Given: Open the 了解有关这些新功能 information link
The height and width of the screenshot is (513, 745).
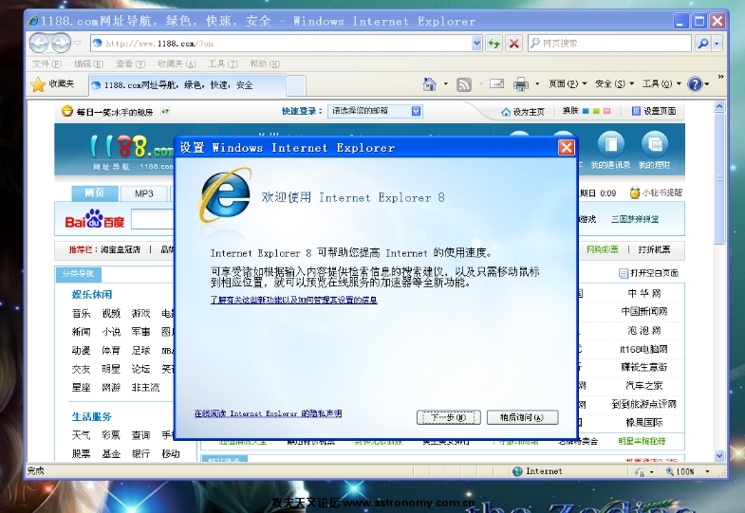Looking at the screenshot, I should click(293, 300).
